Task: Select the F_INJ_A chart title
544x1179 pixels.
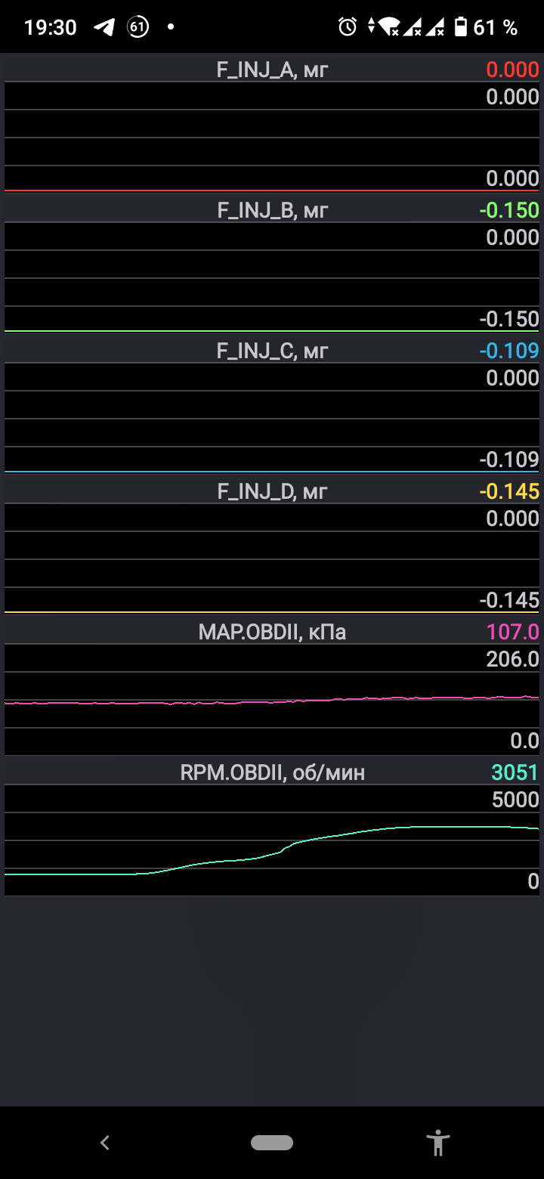Action: (272, 70)
